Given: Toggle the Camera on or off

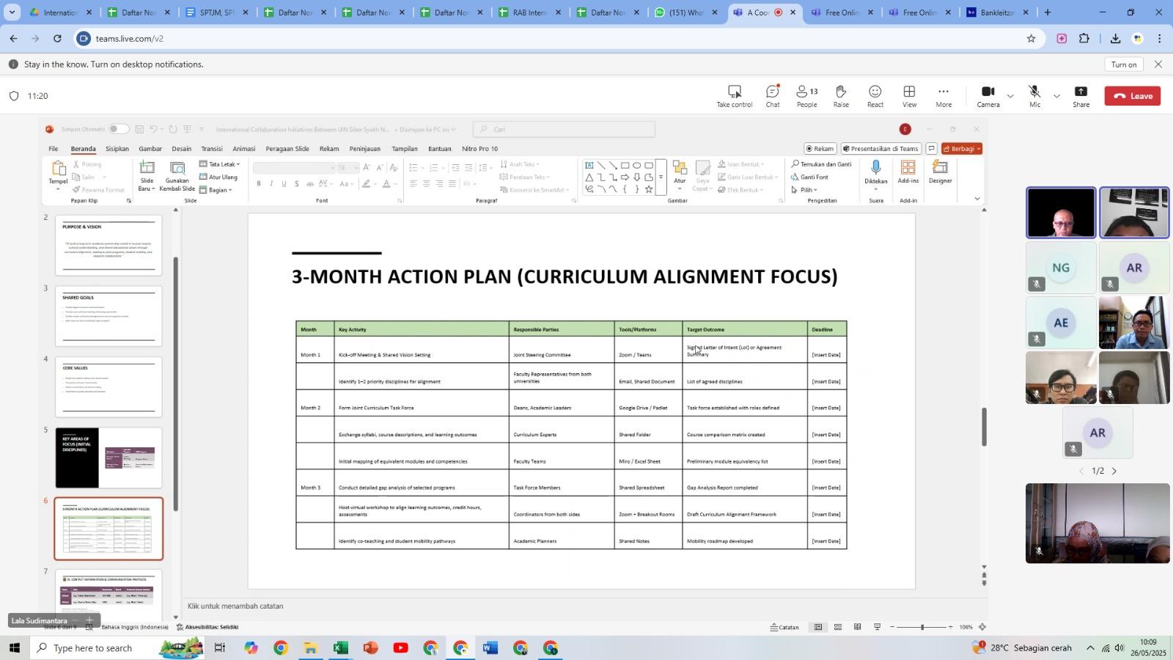Looking at the screenshot, I should 988,95.
